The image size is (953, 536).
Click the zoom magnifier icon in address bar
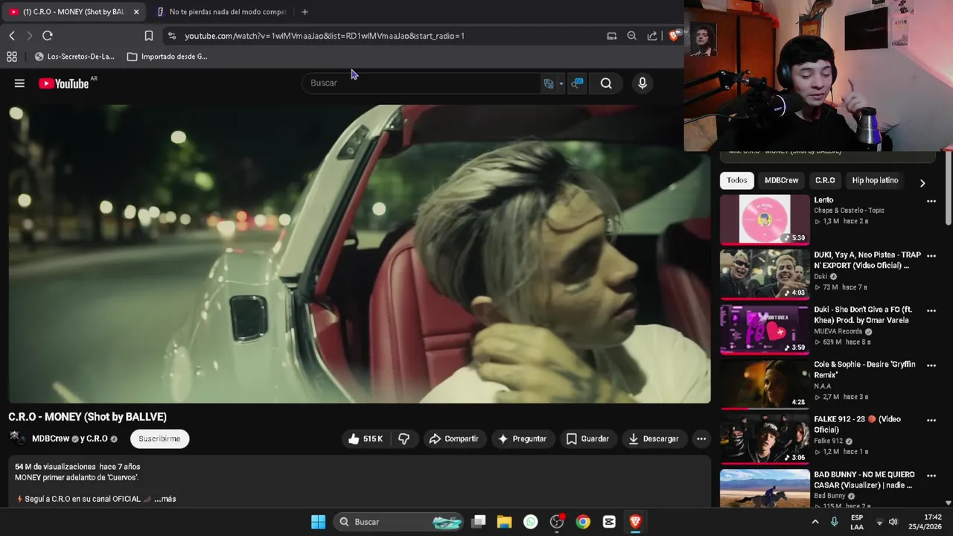[x=632, y=36]
